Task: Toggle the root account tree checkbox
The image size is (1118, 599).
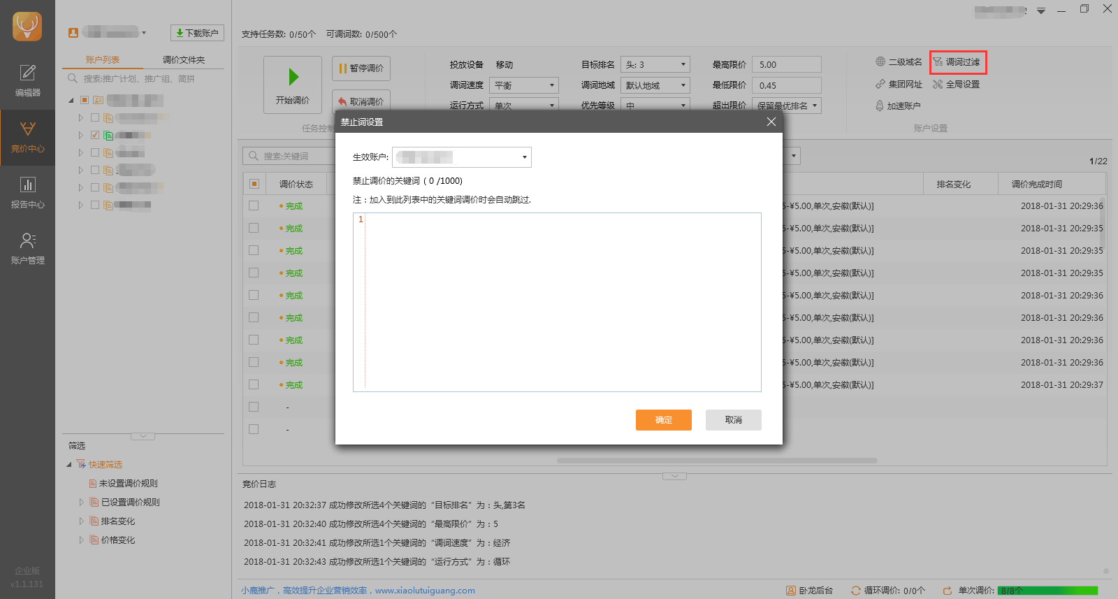Action: [85, 100]
